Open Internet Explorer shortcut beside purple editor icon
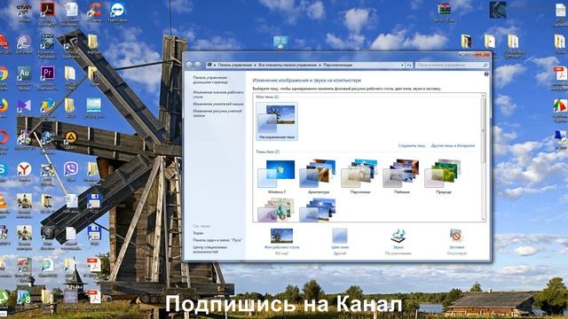The height and width of the screenshot is (319, 568). (x=47, y=105)
